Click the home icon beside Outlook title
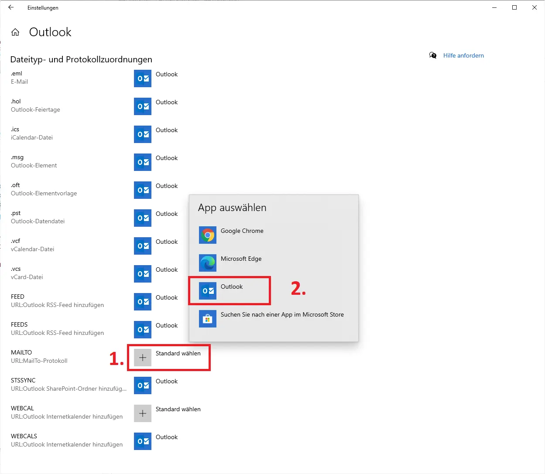 (15, 32)
